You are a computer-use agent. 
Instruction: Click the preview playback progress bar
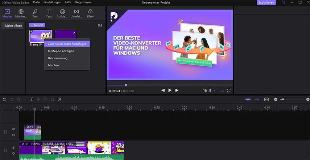(x=170, y=85)
